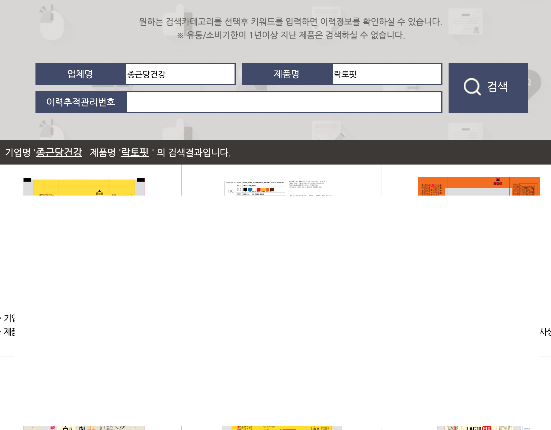Viewport: 551px width, 430px height.
Task: Click the underlined 종근당건강 in results header
Action: [x=59, y=152]
